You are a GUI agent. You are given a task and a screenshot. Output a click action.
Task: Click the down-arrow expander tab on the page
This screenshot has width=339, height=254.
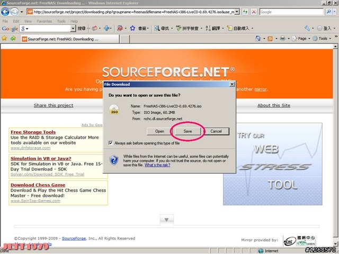(167, 220)
